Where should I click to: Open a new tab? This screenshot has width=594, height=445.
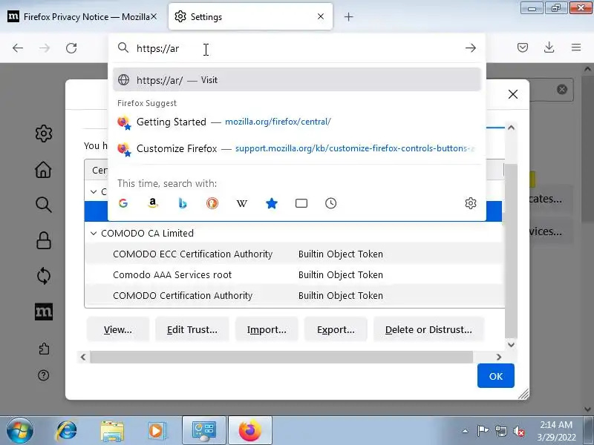(348, 16)
